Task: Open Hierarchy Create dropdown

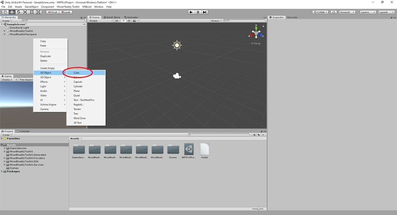Action: click(x=7, y=21)
